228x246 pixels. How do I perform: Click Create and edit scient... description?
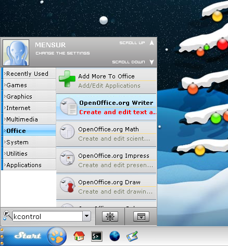click(x=114, y=139)
